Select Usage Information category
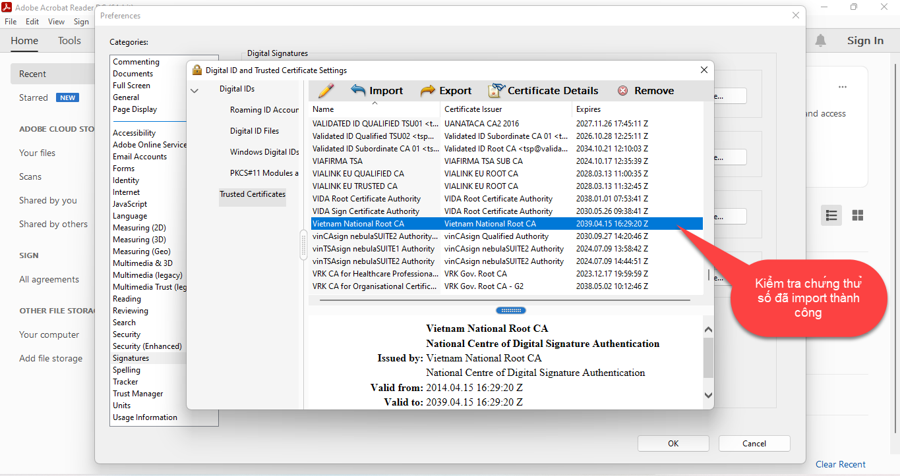Screen dimensions: 900x476 145,417
